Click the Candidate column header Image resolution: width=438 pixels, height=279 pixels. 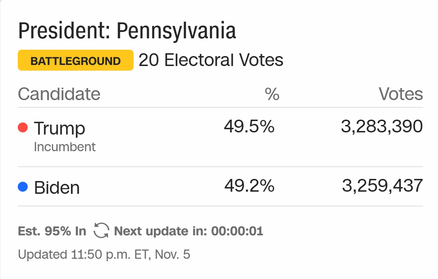pos(59,94)
